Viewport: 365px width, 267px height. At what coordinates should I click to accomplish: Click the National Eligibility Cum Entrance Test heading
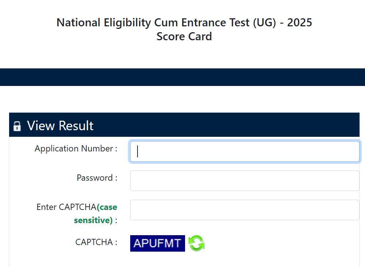pyautogui.click(x=184, y=22)
